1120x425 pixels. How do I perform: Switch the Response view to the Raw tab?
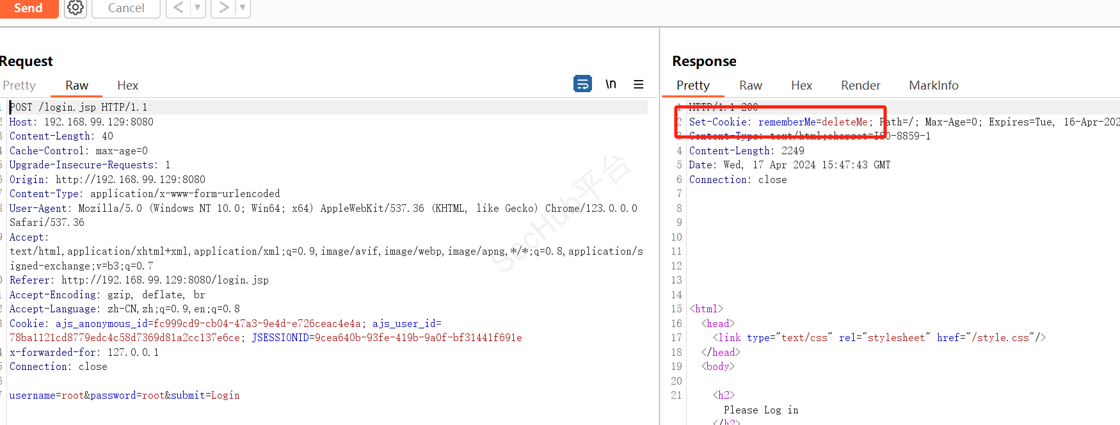[750, 85]
